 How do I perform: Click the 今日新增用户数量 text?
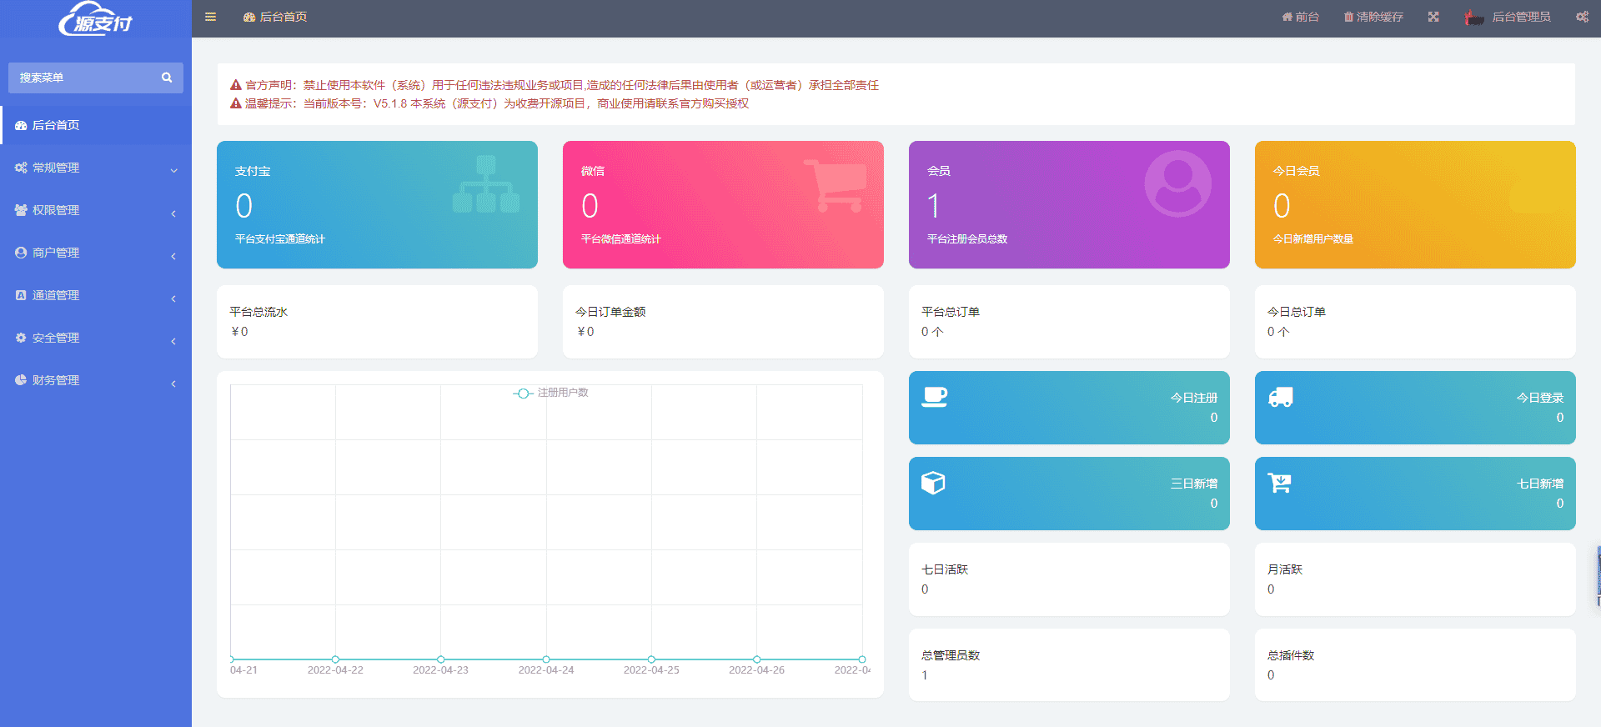tap(1313, 239)
